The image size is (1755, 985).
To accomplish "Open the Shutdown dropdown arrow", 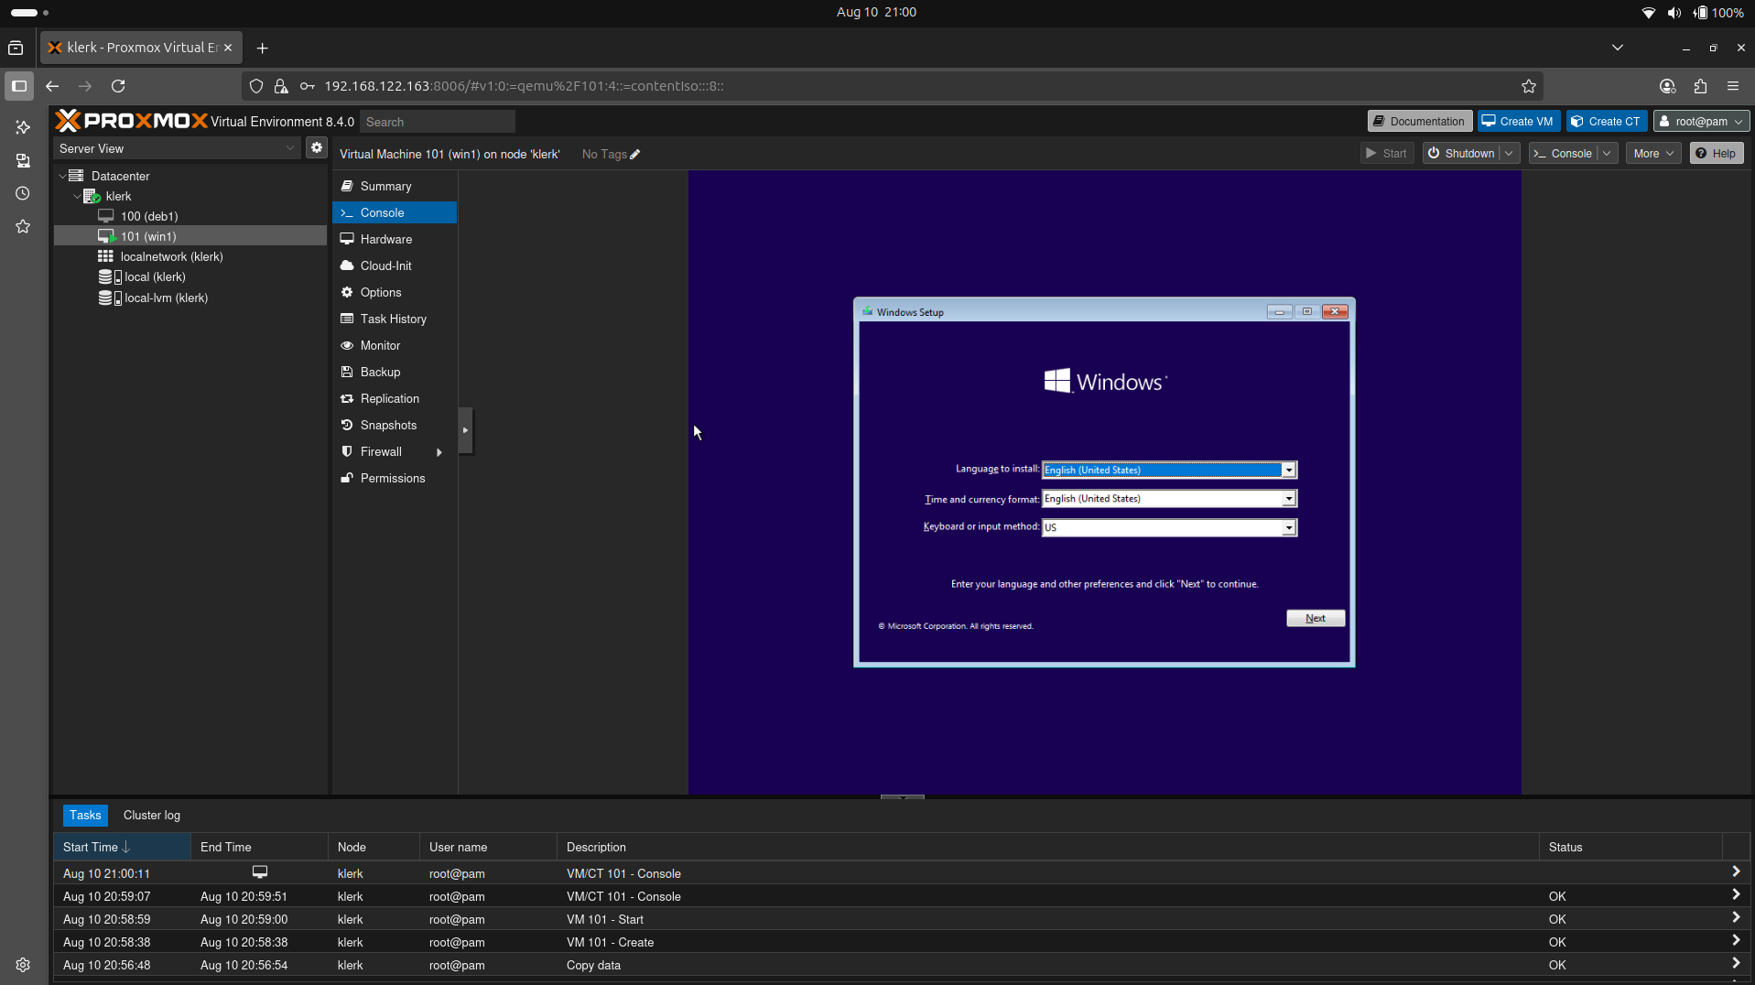I will [x=1511, y=153].
